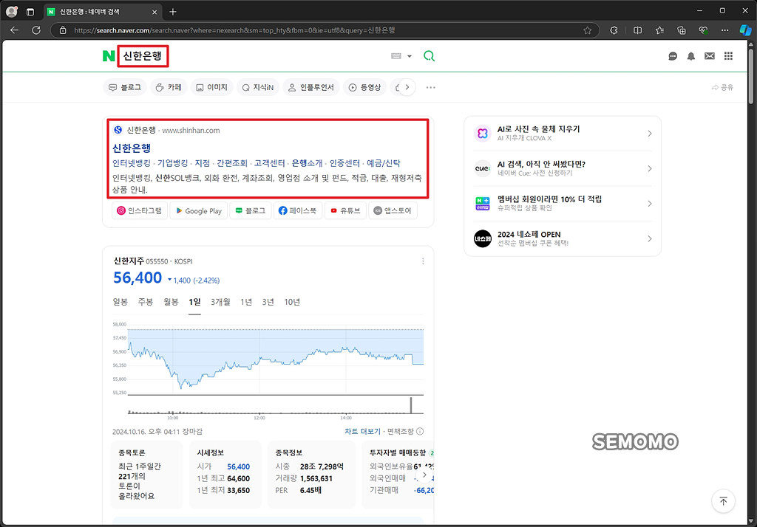Open AI 검색, 아직 안 써봤다면 item
Screen dimensions: 757x527
click(x=563, y=169)
